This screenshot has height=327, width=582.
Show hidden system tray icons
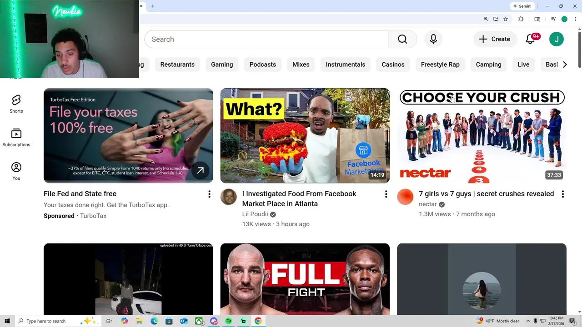[528, 321]
